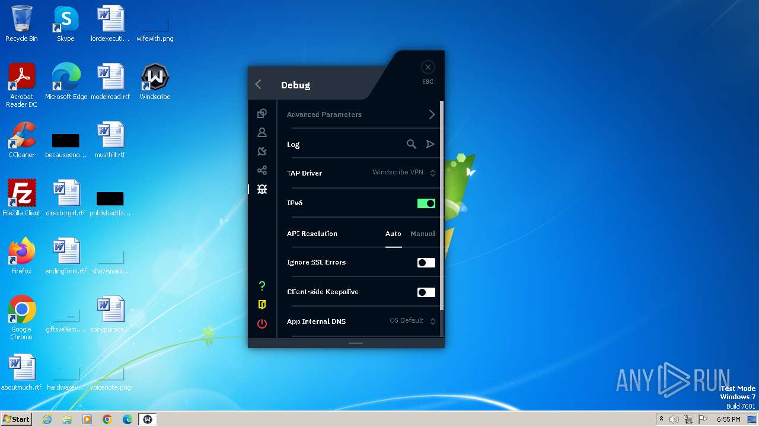This screenshot has width=759, height=427.
Task: Click Windscribe taskbar button
Action: pos(148,419)
